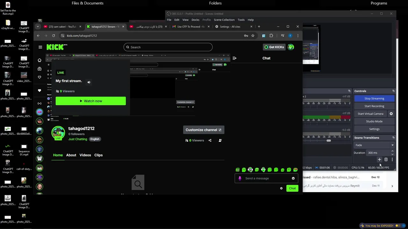Image resolution: width=408 pixels, height=229 pixels.
Task: Increase transition duration with up stepper
Action: point(392,151)
